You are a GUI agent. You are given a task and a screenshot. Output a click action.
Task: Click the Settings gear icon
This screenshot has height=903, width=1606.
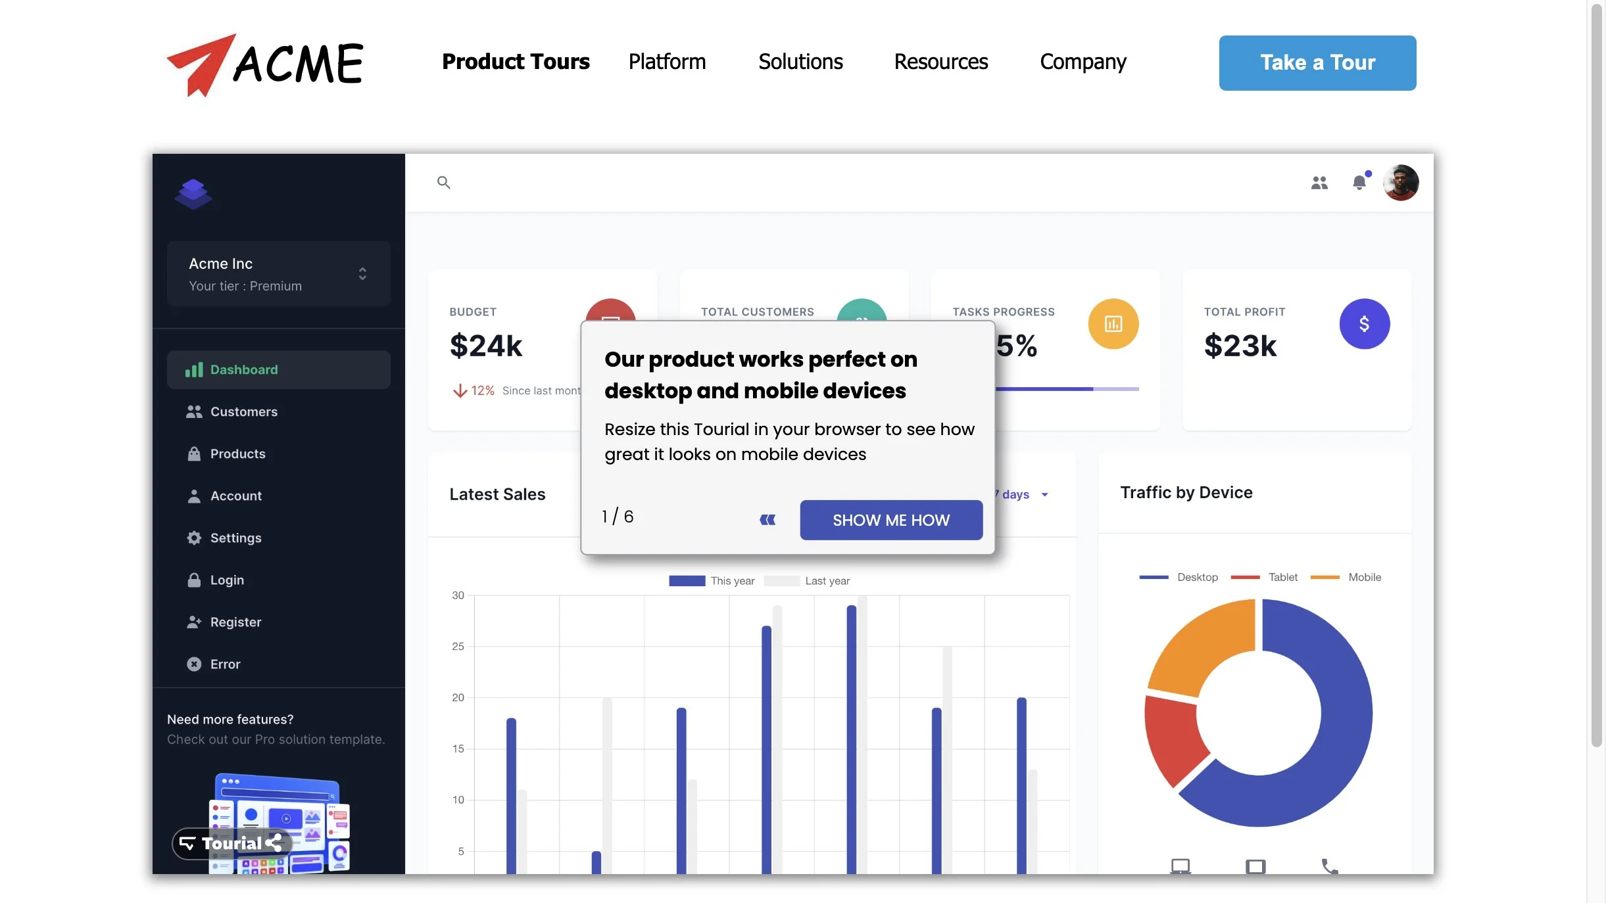click(194, 538)
